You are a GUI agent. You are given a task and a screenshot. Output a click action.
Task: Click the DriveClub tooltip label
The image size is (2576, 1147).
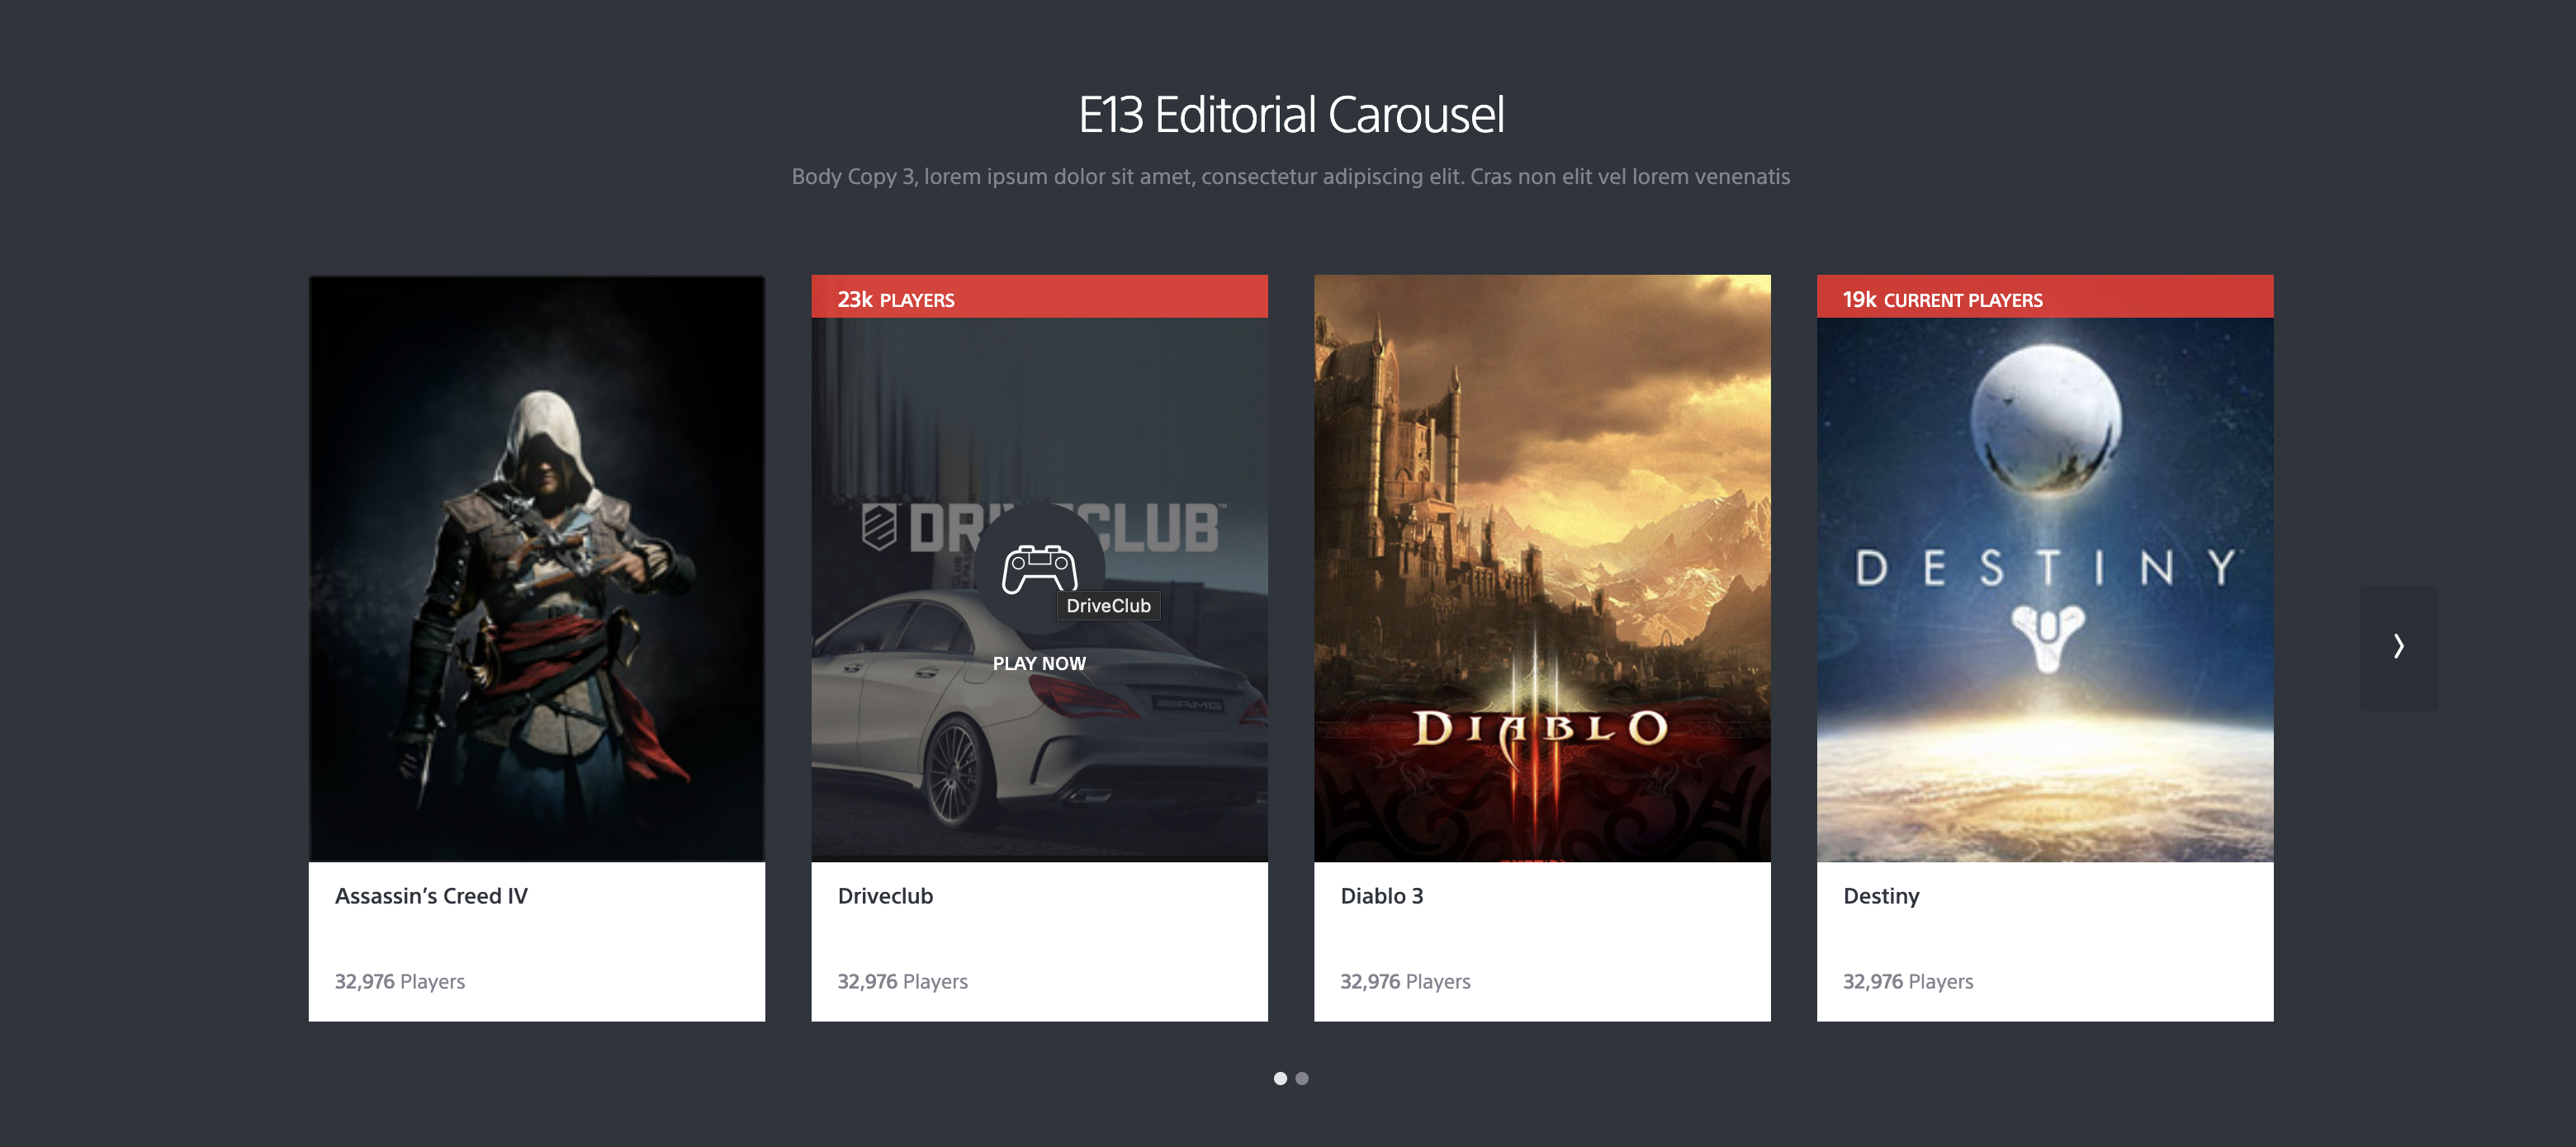pyautogui.click(x=1107, y=606)
